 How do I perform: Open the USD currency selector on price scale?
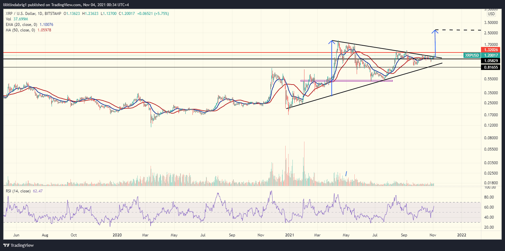click(x=491, y=14)
